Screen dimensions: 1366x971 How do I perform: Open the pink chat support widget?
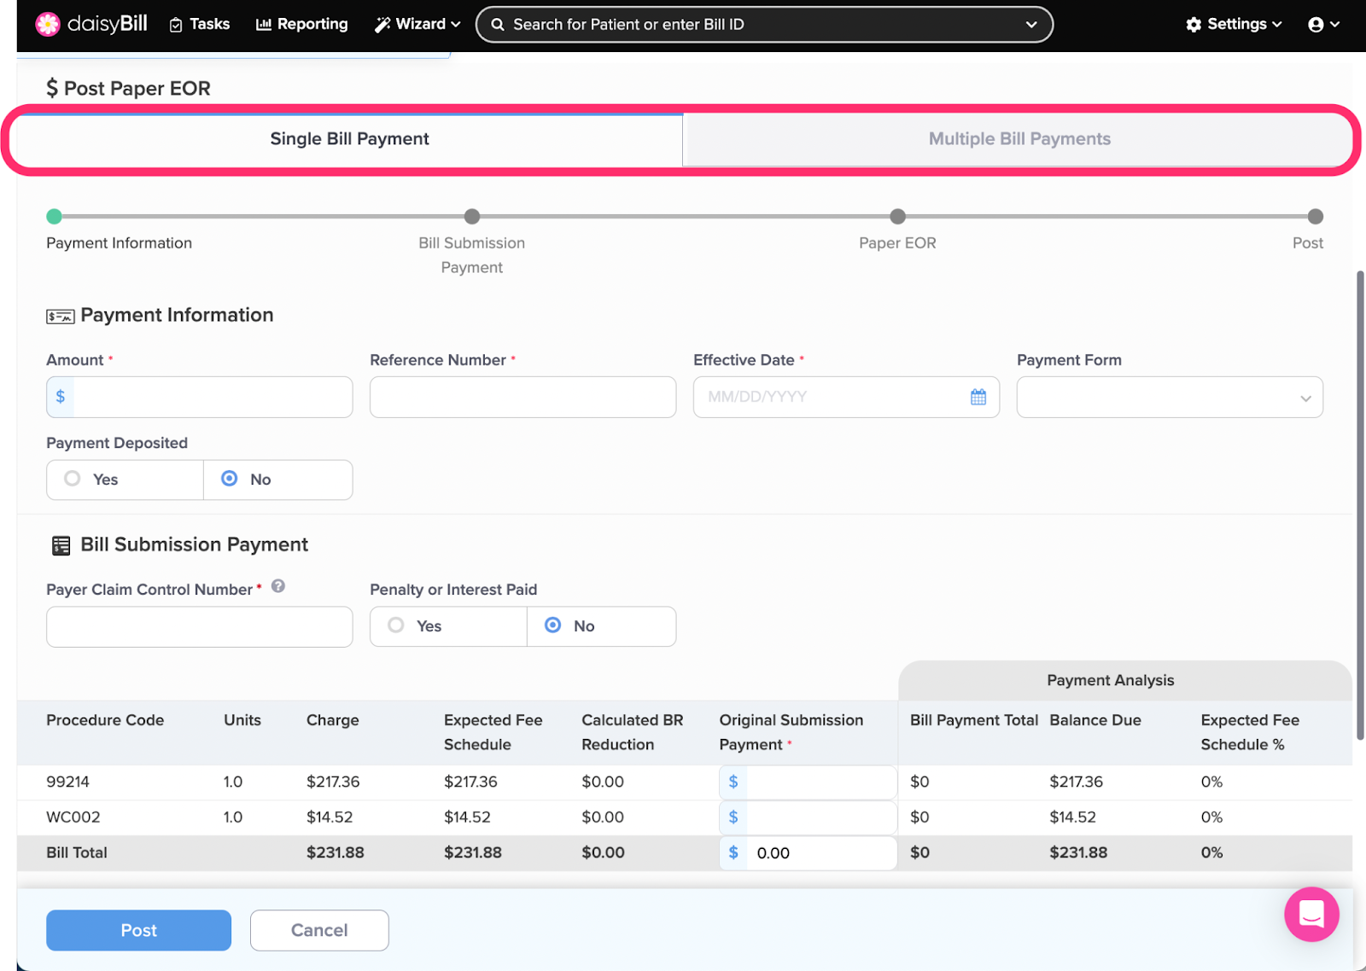click(1311, 914)
